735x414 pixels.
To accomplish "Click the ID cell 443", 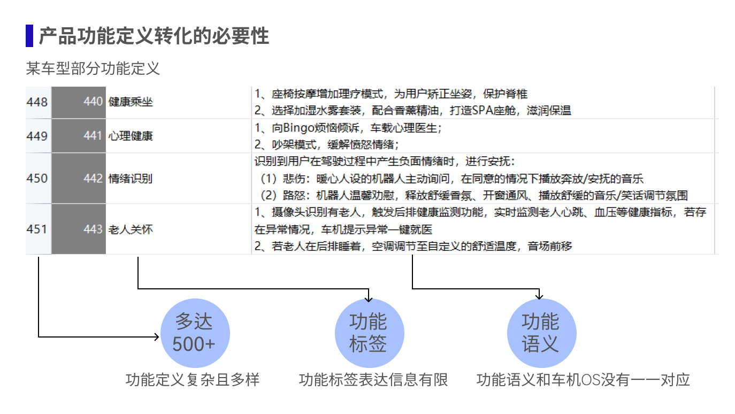I will pos(79,229).
